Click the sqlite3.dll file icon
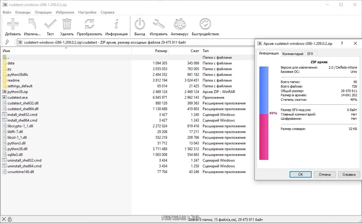362x223 pixels. 5,155
